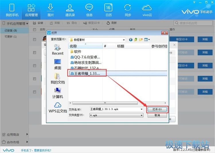Image resolution: width=215 pixels, height=153 pixels.
Task: Open the 我的手机 tab
Action: 12,10
